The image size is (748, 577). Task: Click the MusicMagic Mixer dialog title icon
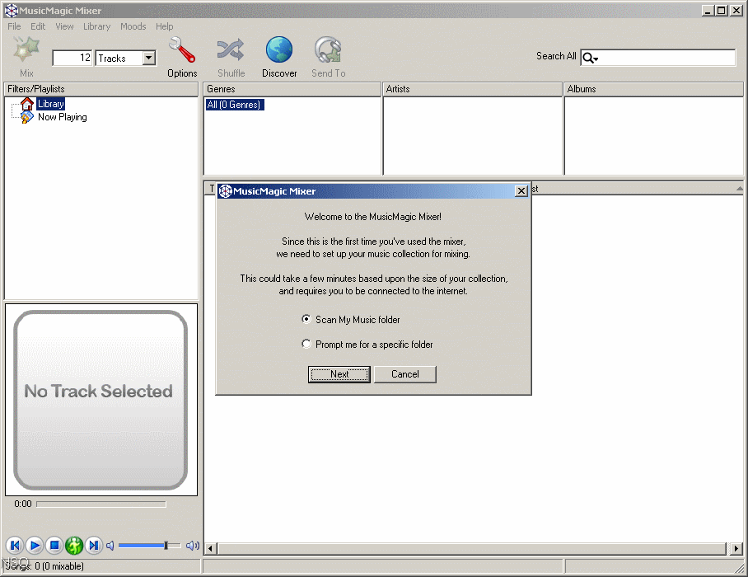click(x=225, y=191)
